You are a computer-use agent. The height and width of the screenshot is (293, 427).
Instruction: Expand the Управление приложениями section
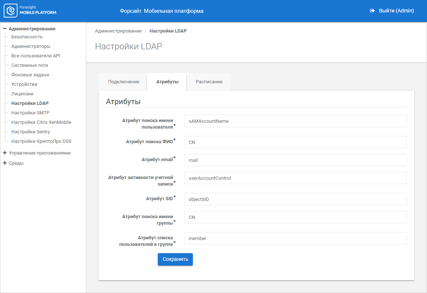coord(5,153)
